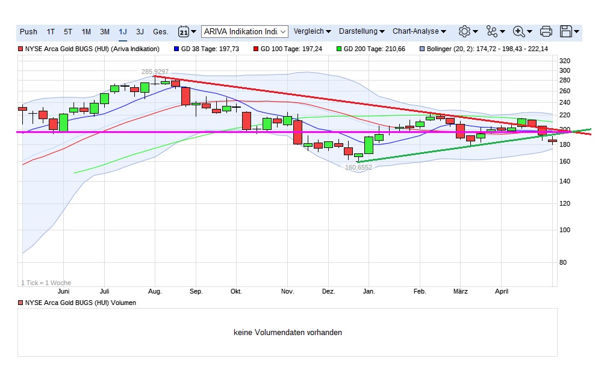
Task: Click the share network icon
Action: (x=496, y=31)
